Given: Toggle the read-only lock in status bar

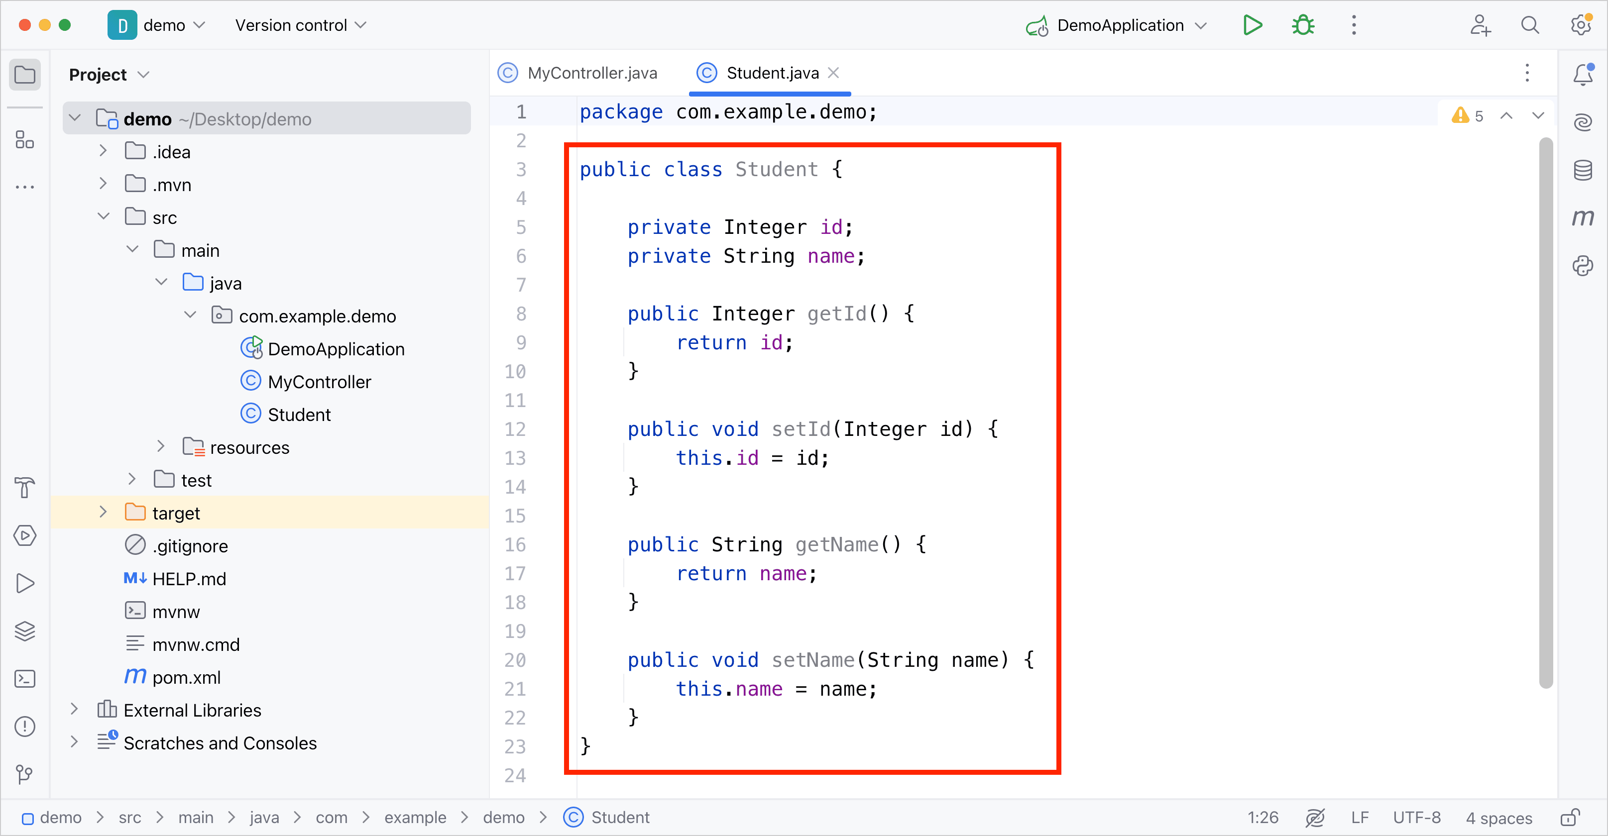Looking at the screenshot, I should pyautogui.click(x=1570, y=817).
